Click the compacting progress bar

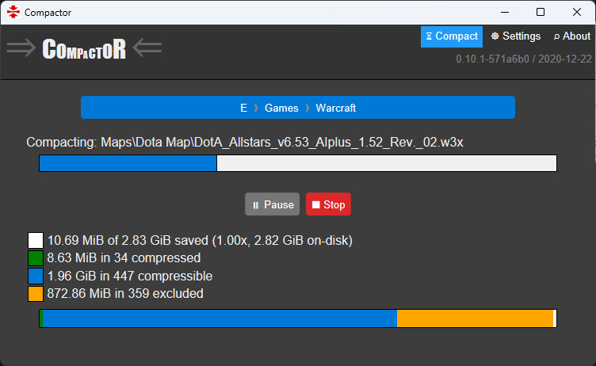[x=298, y=163]
